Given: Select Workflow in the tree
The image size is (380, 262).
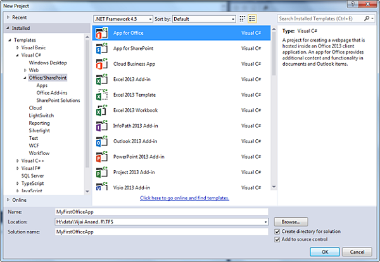Looking at the screenshot, I should [39, 153].
